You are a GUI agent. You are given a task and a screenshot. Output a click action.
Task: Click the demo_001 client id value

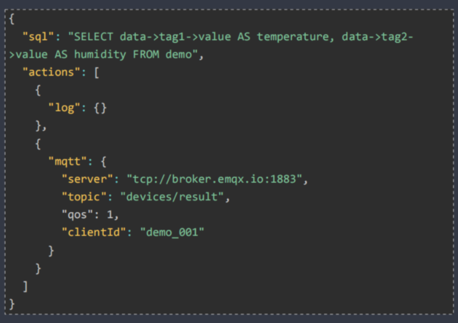[172, 233]
